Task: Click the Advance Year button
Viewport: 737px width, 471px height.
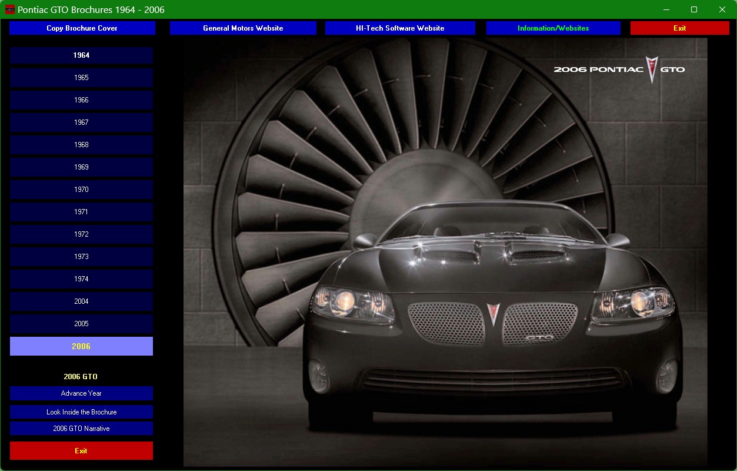Action: [x=81, y=393]
